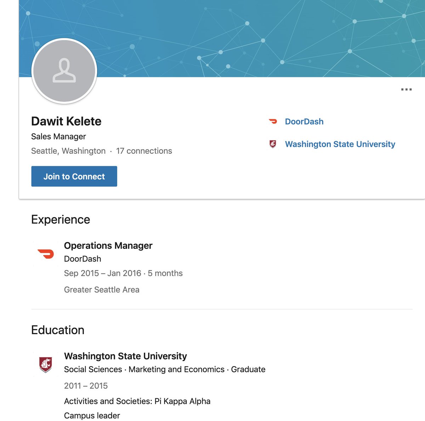Screen dimensions: 425x421
Task: Click DoorDash company name under Operations Manager
Action: 83,259
